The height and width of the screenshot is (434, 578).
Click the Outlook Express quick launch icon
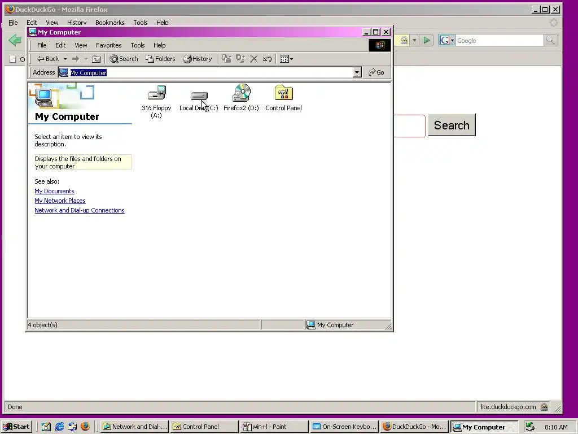72,427
